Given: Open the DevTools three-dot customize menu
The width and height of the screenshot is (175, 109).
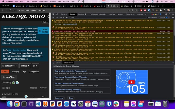Looking at the screenshot, I should (170, 14).
